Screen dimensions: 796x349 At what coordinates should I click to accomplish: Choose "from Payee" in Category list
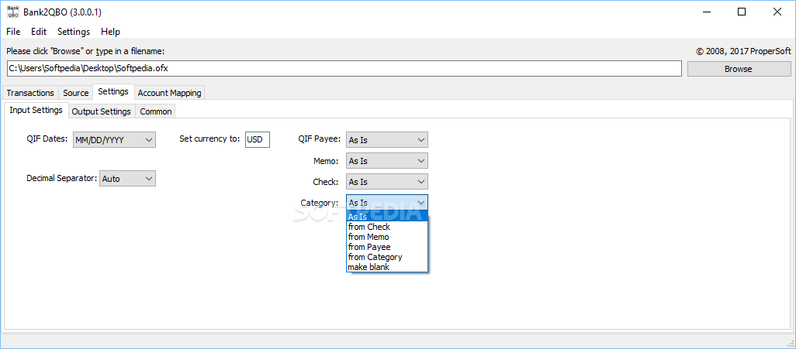tap(387, 247)
